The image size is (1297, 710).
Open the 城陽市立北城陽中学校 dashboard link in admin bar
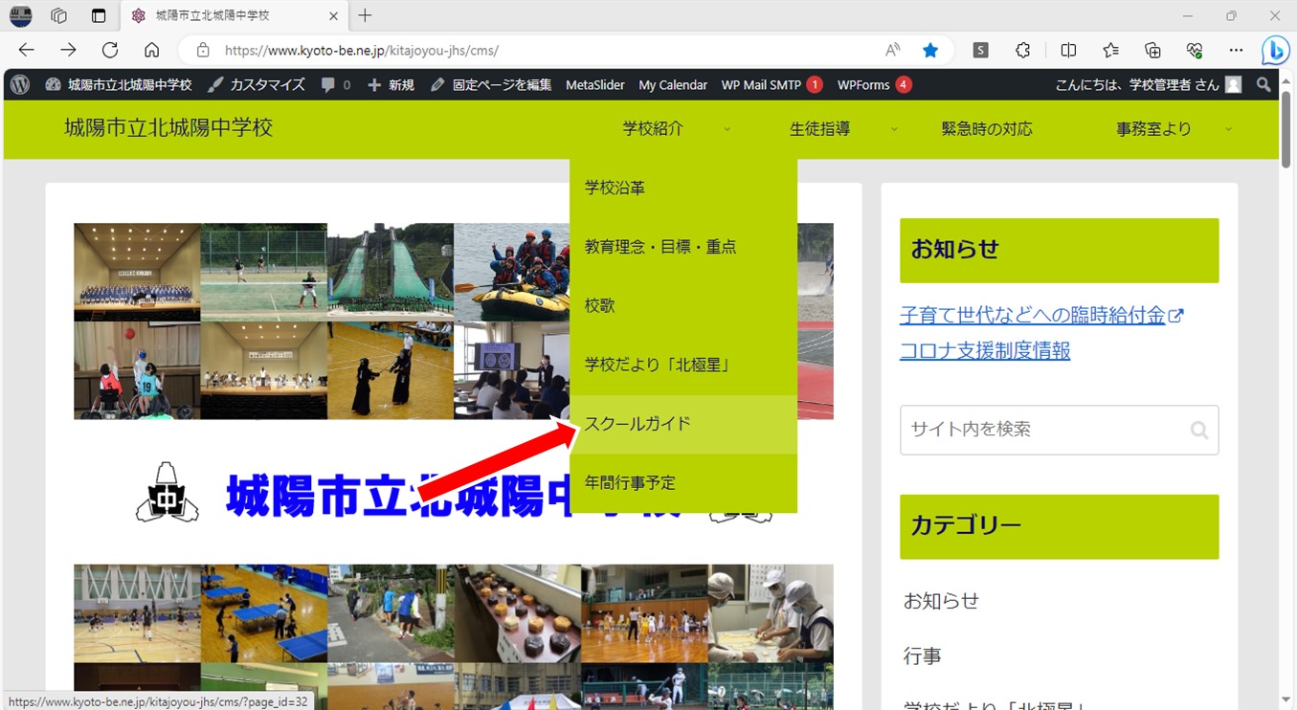point(118,84)
